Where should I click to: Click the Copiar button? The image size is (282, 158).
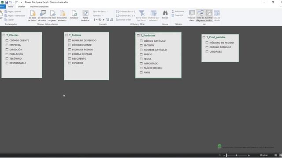coord(9,20)
